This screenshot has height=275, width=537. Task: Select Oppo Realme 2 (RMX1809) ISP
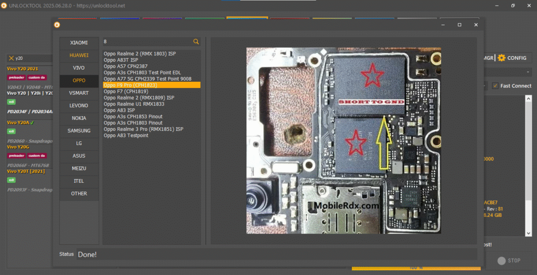coord(152,98)
